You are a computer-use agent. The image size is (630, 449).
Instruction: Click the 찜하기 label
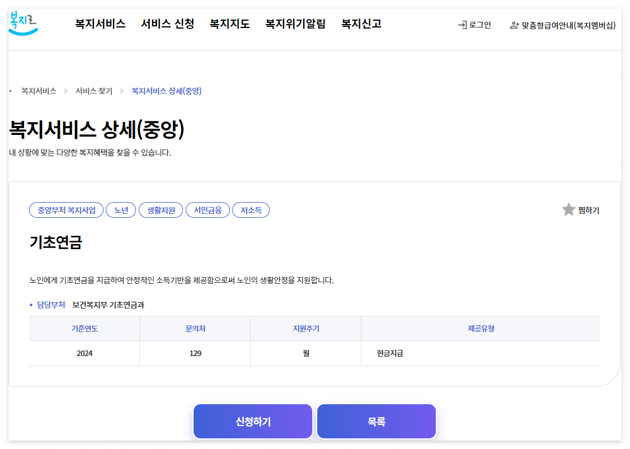point(589,211)
